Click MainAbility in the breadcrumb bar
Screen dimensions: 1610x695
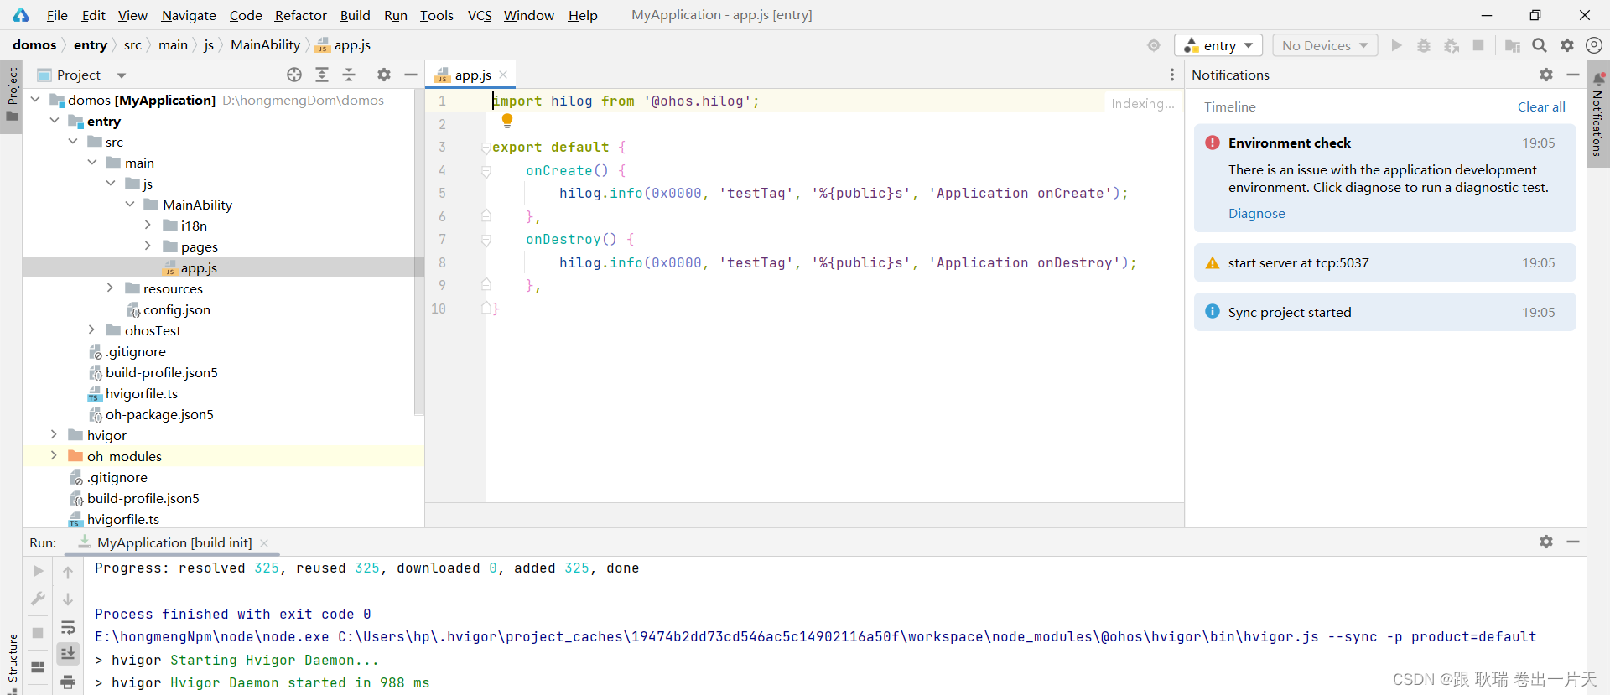[x=265, y=45]
